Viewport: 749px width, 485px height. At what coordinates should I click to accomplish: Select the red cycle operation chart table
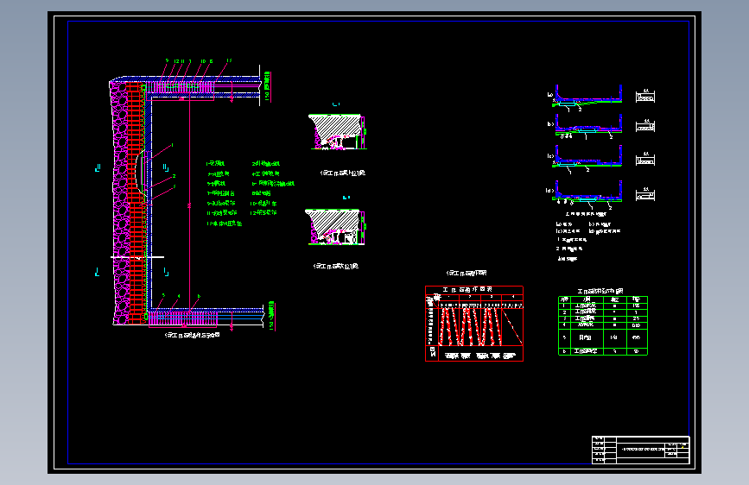[x=474, y=324]
